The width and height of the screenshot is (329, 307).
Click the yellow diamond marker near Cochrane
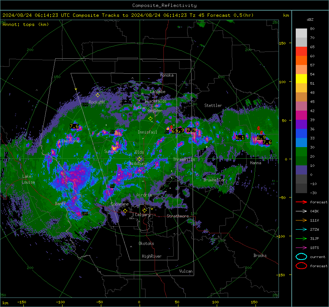pyautogui.click(x=125, y=211)
